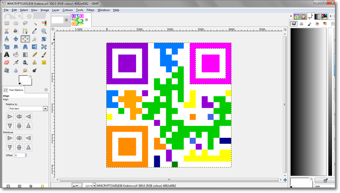Open the Colours menu
Image resolution: width=340 pixels, height=193 pixels.
(67, 10)
